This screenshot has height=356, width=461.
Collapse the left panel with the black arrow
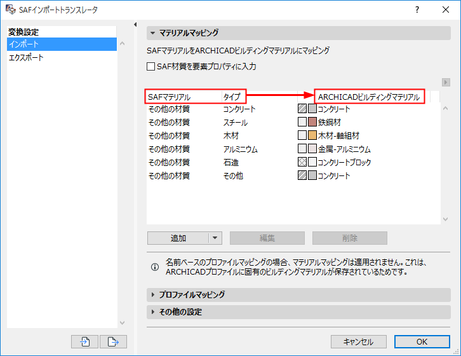point(135,24)
